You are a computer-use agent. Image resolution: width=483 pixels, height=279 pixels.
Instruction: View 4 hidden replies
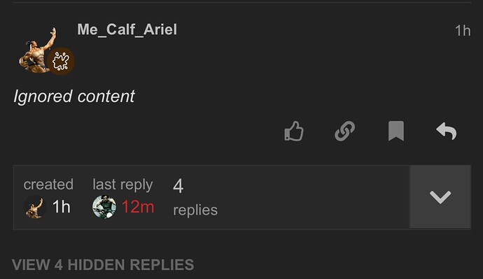(103, 265)
